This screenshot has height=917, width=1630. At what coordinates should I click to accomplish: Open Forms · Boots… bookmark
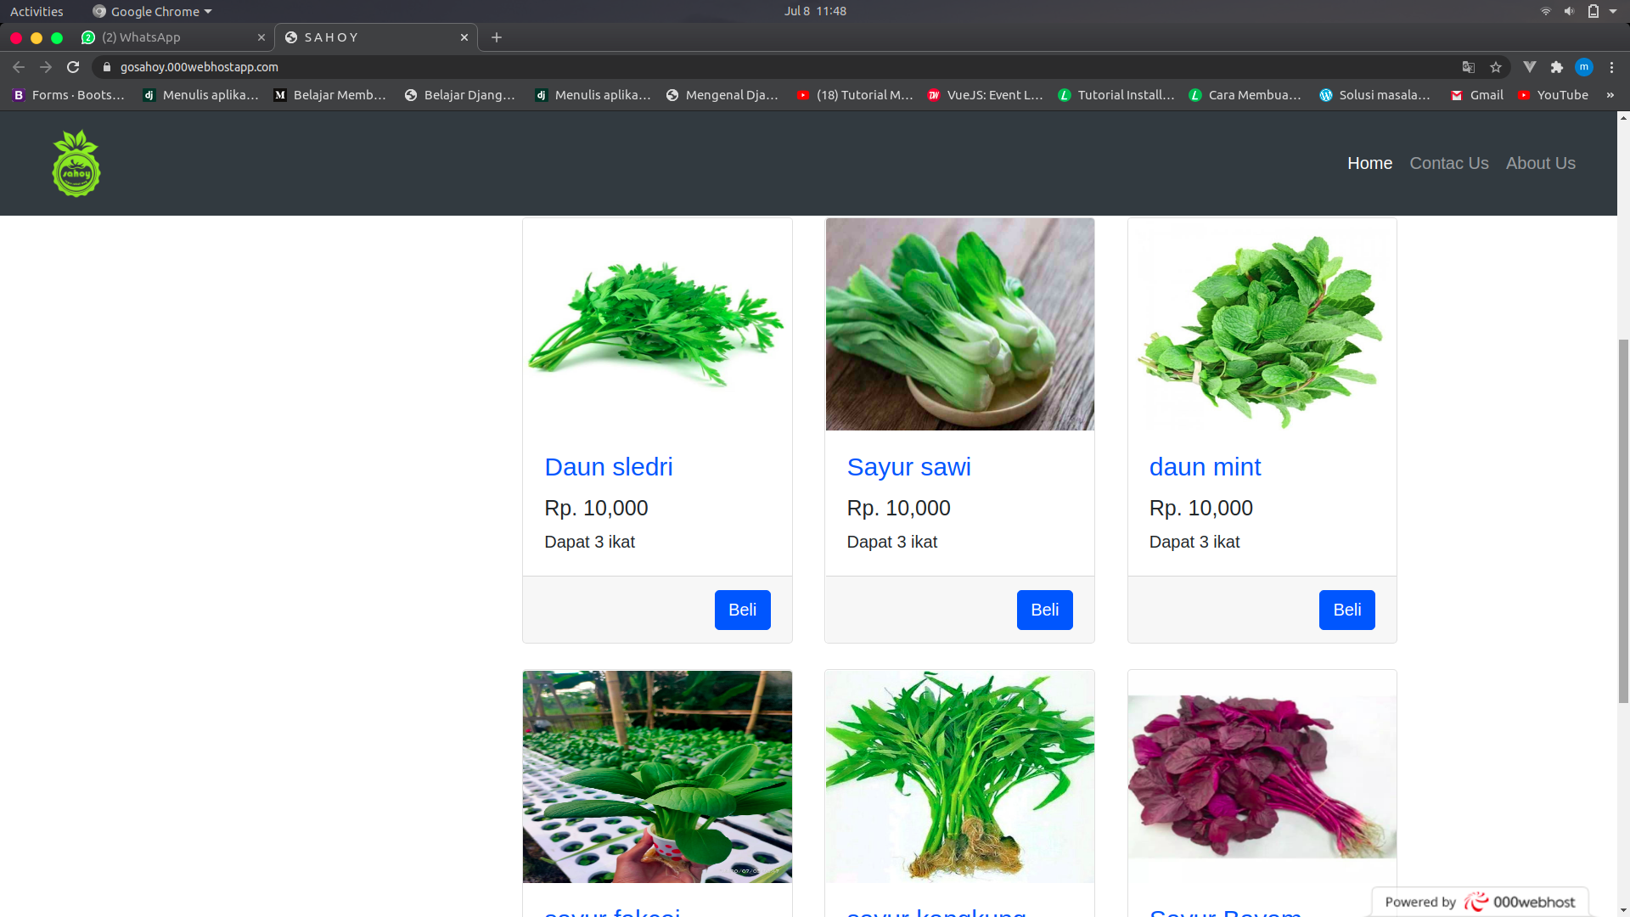click(68, 95)
